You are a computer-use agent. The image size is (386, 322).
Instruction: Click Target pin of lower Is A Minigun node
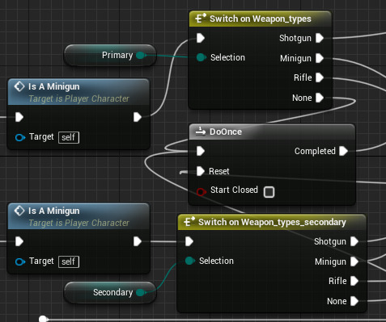click(x=20, y=261)
